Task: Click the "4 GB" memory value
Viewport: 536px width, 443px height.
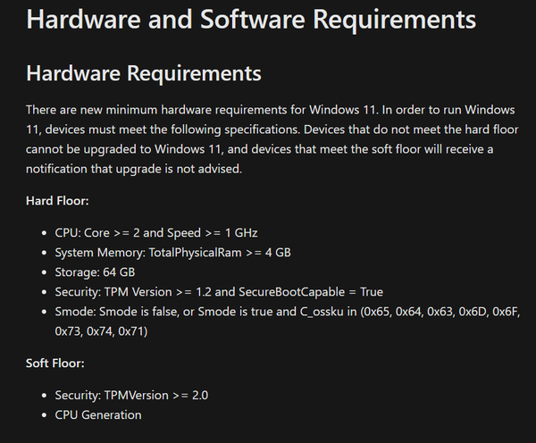Action: point(276,253)
